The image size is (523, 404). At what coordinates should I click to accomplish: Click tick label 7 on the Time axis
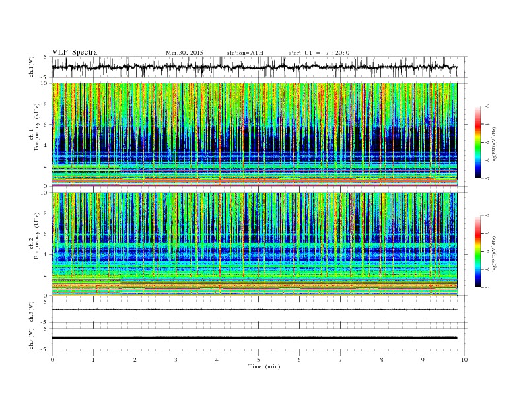coord(341,360)
